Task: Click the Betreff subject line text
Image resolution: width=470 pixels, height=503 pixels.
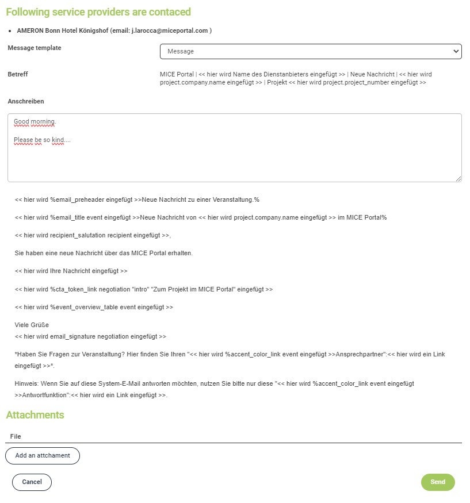Action: click(296, 78)
